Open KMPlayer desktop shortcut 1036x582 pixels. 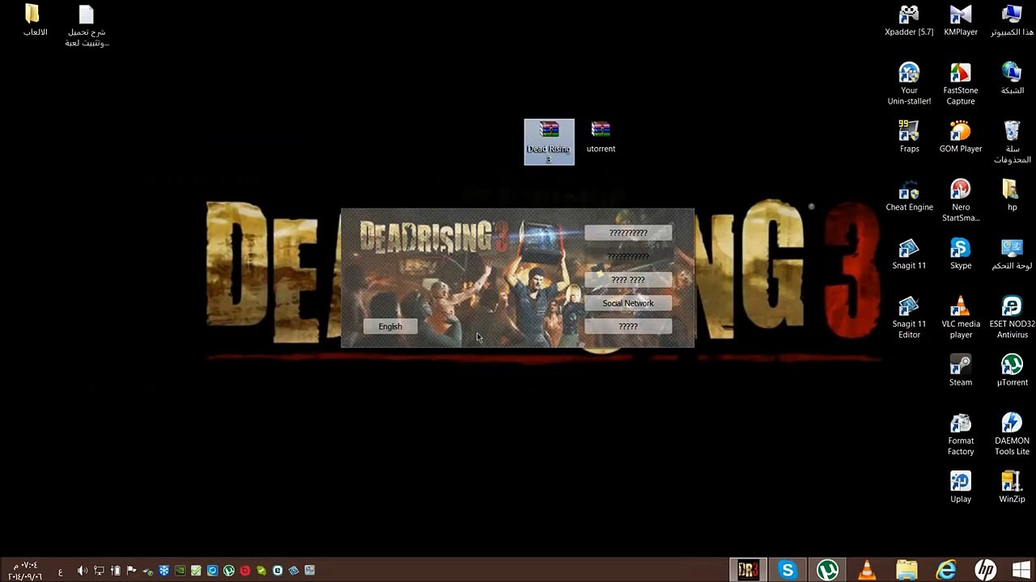pos(961,21)
